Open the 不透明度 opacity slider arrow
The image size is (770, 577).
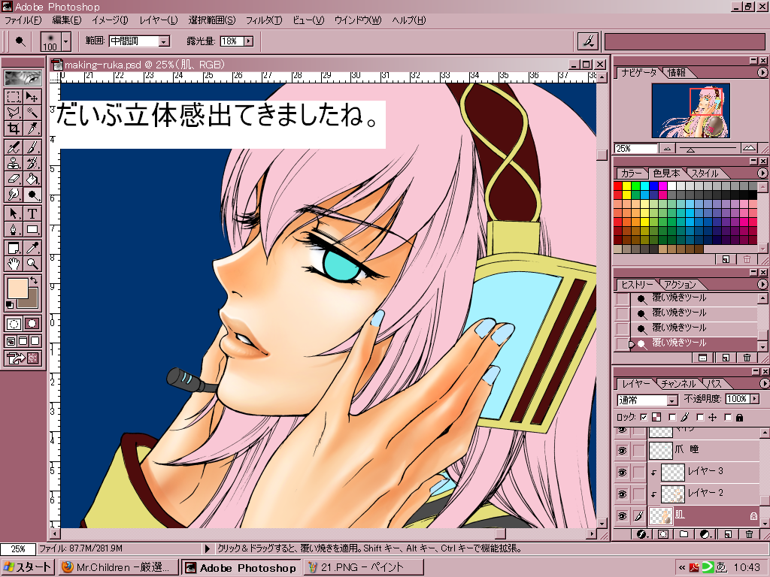[755, 399]
